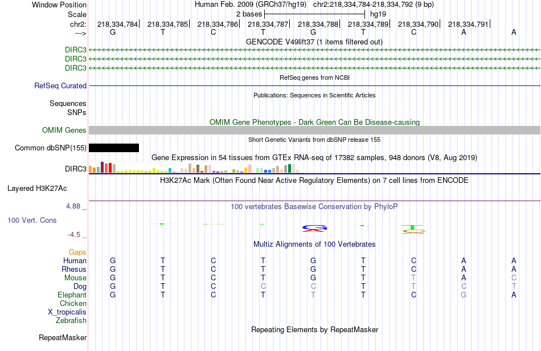Click the RepeatMasker track label
This screenshot has height=351, width=541.
(x=63, y=337)
